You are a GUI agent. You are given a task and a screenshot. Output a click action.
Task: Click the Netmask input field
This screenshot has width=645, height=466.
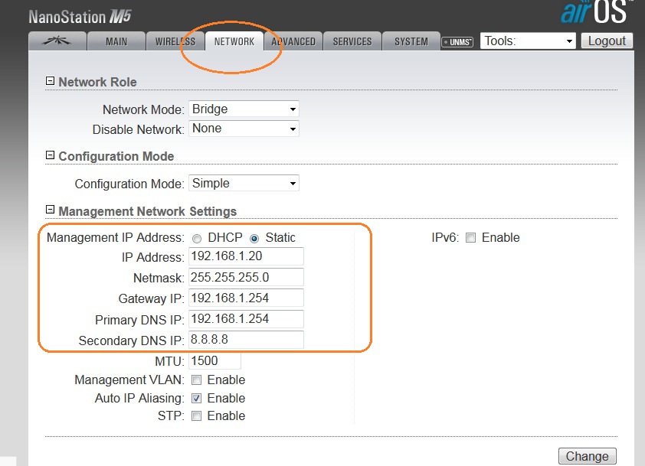coord(246,277)
